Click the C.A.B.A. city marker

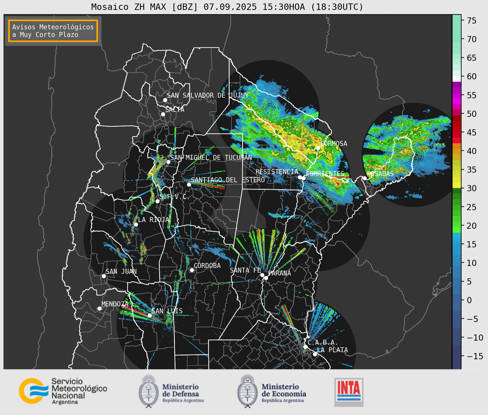click(x=305, y=347)
